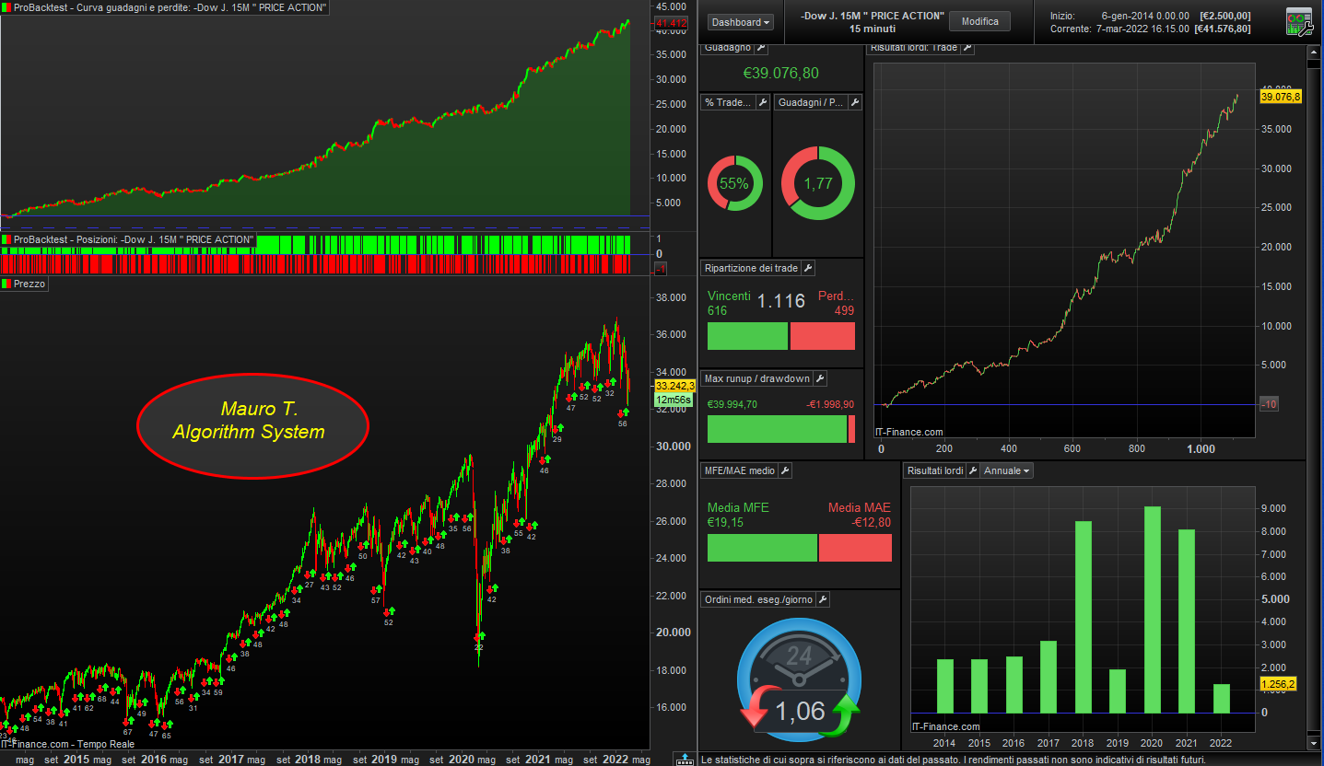Click wrench next to Ordini med. eseg./giorno
1324x766 pixels.
pyautogui.click(x=823, y=599)
